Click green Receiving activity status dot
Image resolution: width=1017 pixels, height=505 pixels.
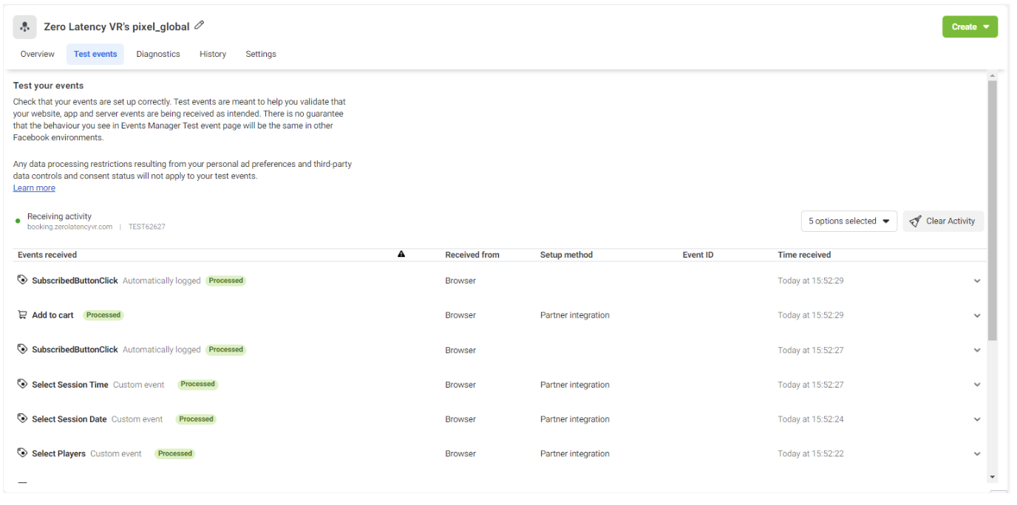pos(18,221)
